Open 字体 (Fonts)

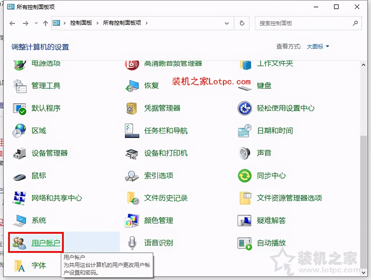point(39,265)
